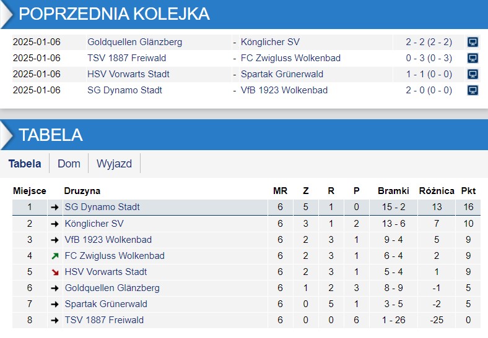This screenshot has width=488, height=338.
Task: Click black arrow beside TSV 1887 Freiwald in table
Action: (55, 320)
